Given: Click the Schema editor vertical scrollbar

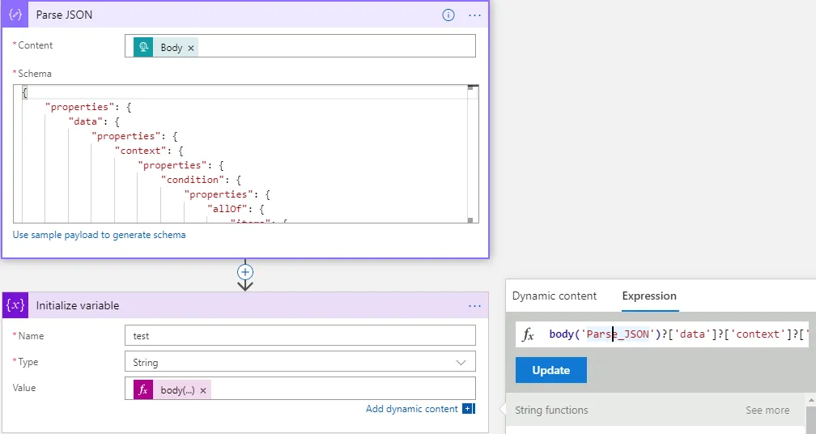Looking at the screenshot, I should [473, 154].
